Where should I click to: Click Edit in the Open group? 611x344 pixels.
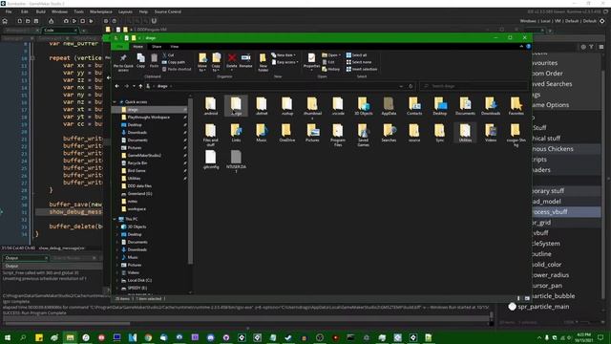coord(328,62)
